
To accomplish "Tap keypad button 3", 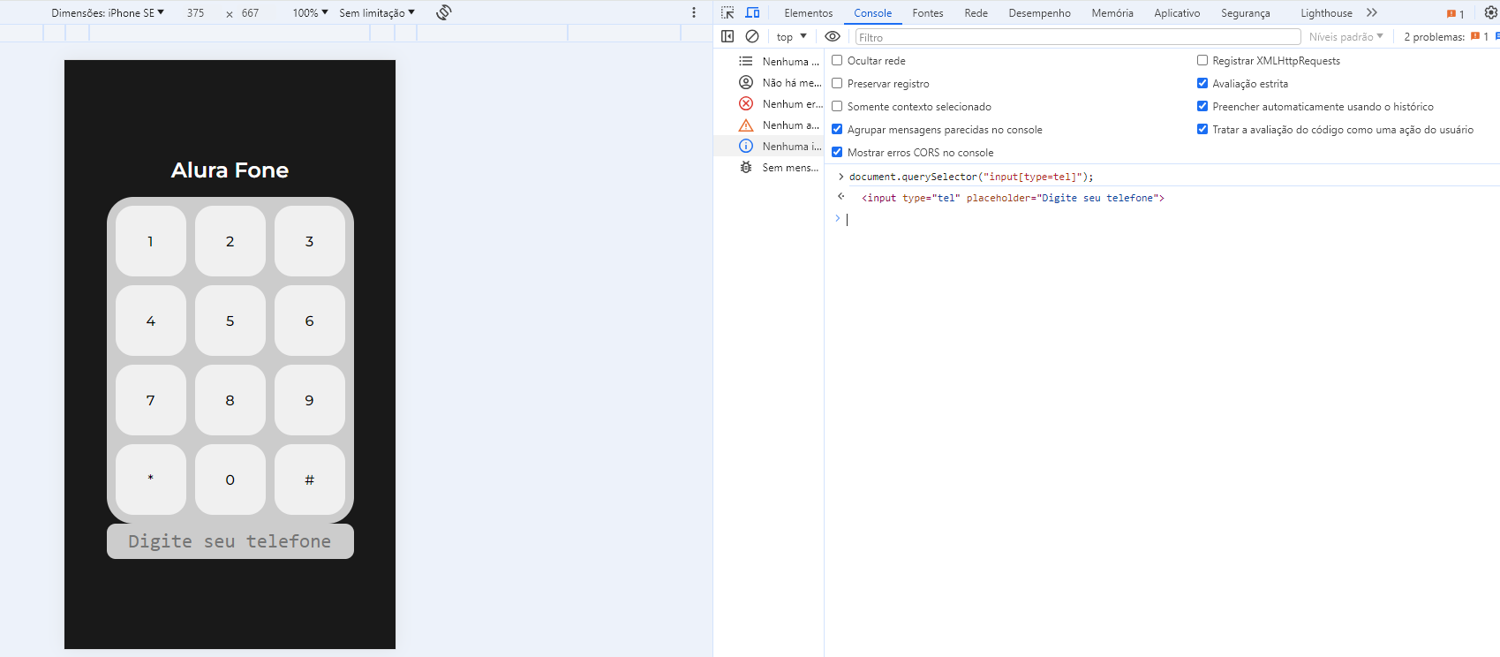I will pos(310,241).
